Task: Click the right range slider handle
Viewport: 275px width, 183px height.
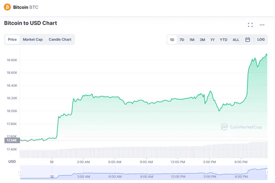Action: pos(267,173)
